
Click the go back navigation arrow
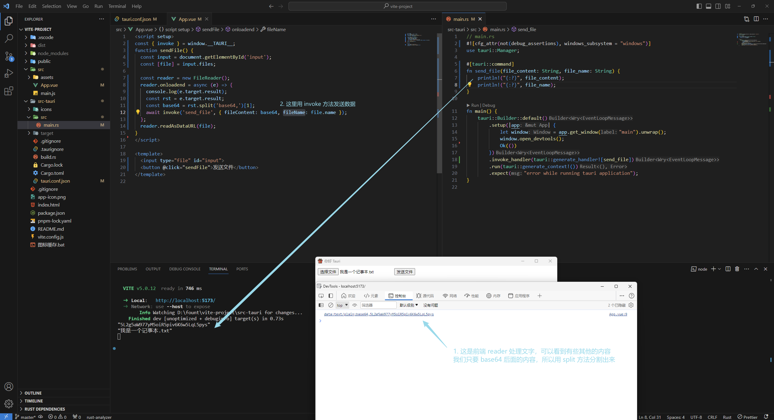(x=271, y=6)
